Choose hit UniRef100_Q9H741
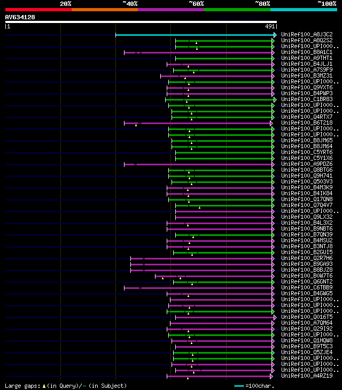Screen dimensions: 342x390 coord(307,175)
